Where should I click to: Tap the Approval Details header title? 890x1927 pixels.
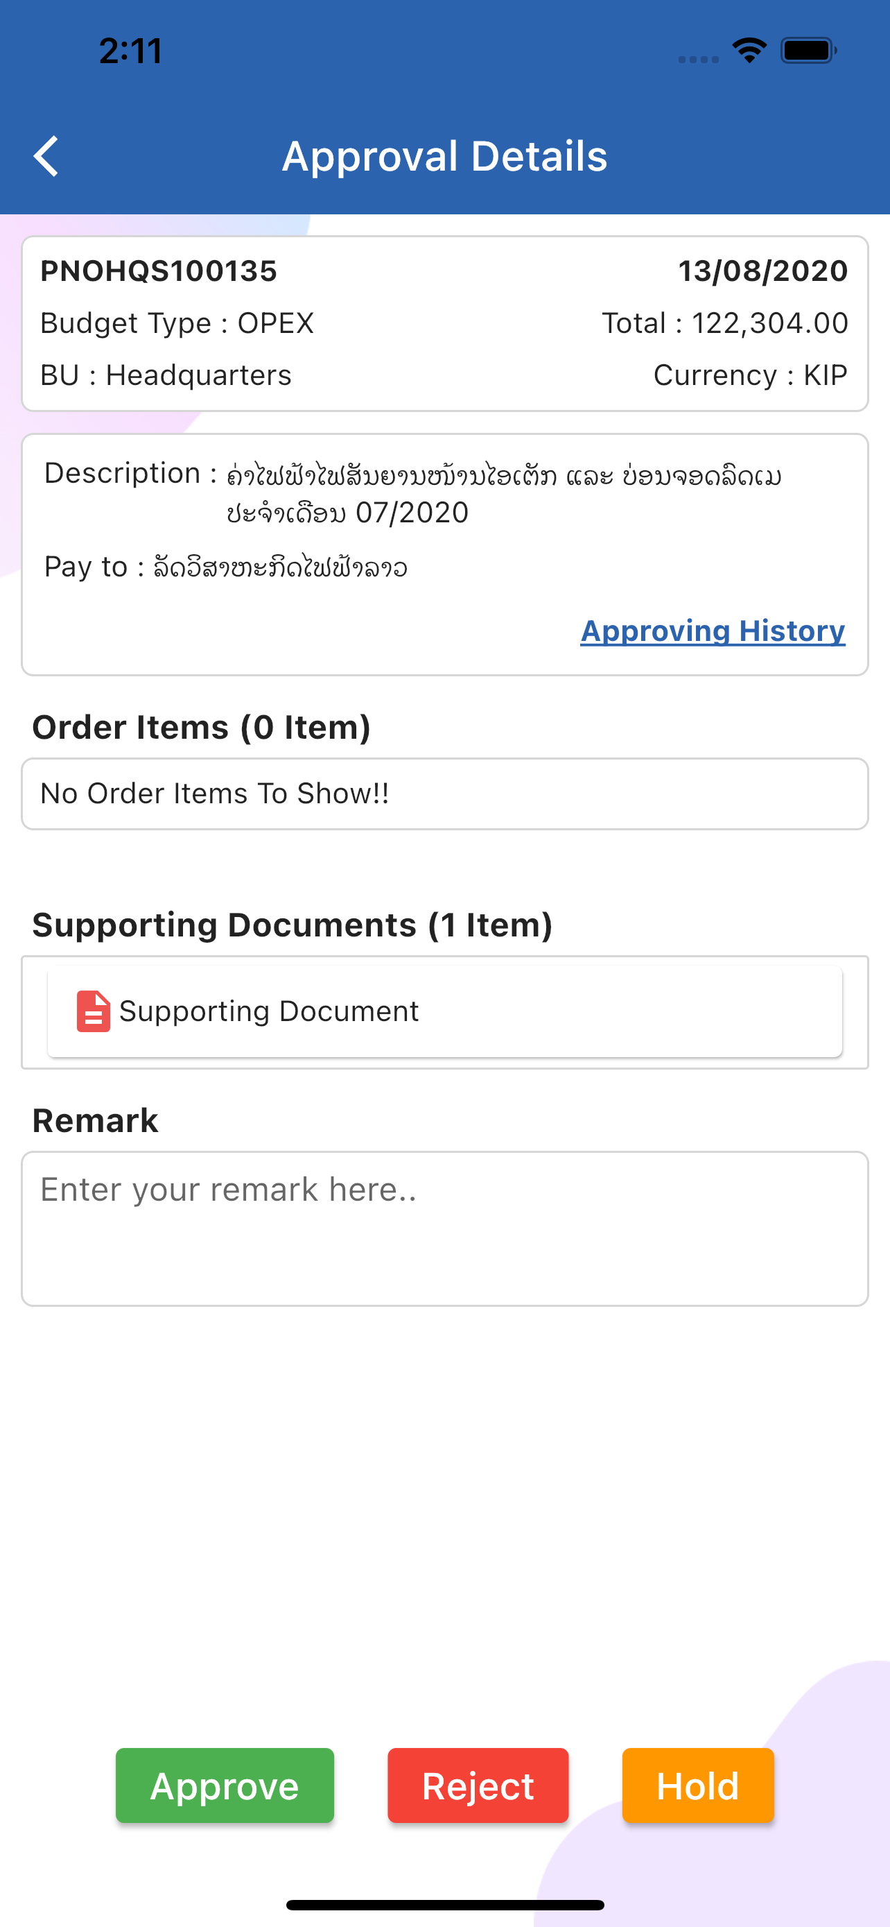coord(444,156)
